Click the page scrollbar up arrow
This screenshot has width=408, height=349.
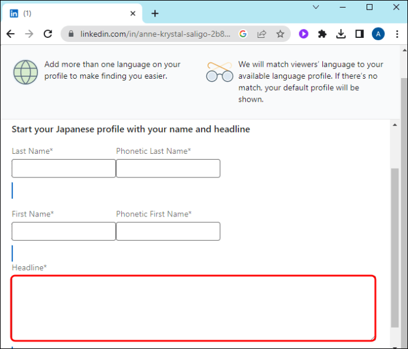pyautogui.click(x=404, y=50)
